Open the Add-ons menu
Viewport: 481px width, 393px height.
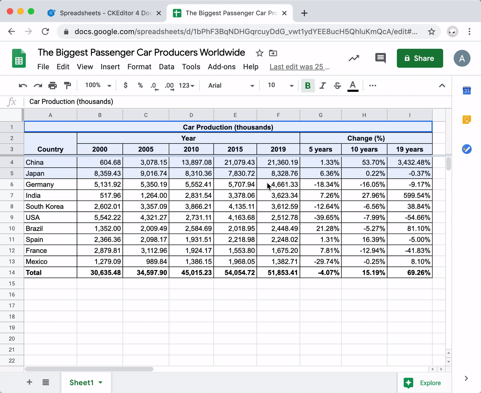(222, 67)
